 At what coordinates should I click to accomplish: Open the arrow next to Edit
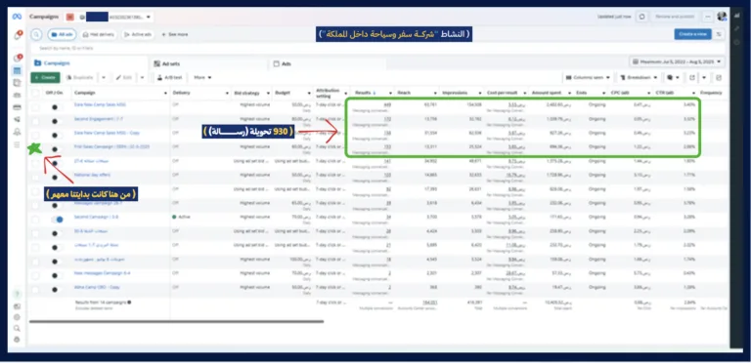tap(142, 77)
